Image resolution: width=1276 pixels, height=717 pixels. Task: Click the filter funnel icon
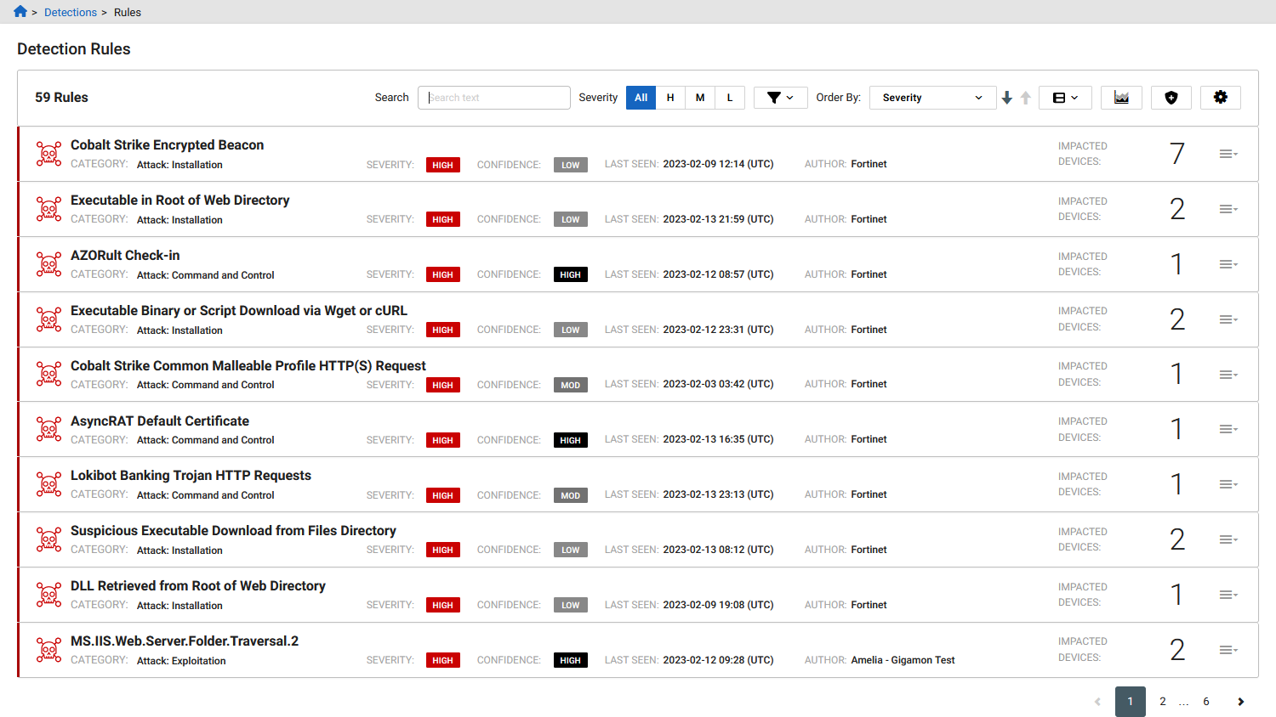(773, 97)
